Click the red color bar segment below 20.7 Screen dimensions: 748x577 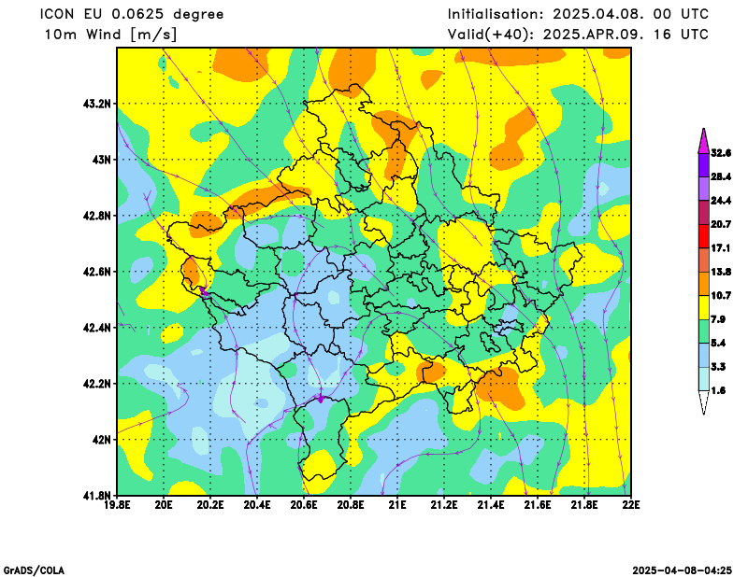point(704,237)
